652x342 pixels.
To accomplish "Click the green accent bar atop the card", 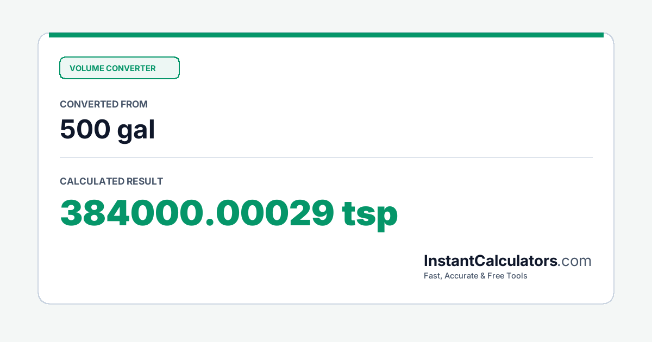I will click(x=326, y=35).
